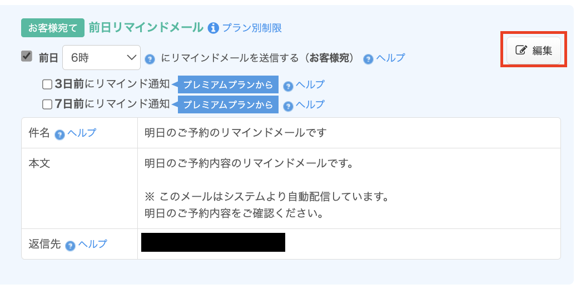Viewport: 576px width, 289px height.
Task: Click the help icon on the 7日前 reminder row
Action: point(289,106)
